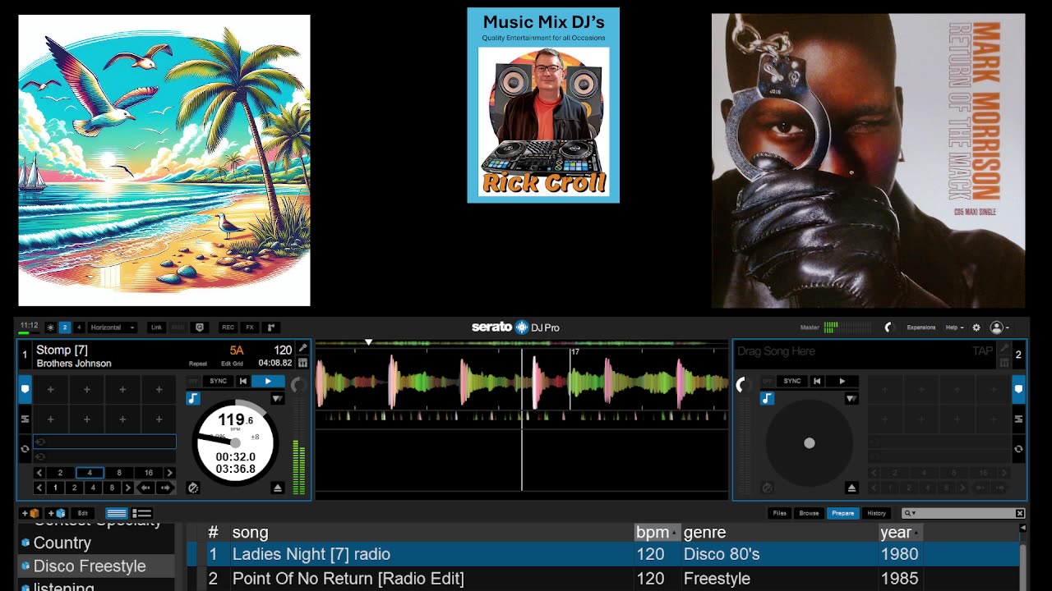Image resolution: width=1052 pixels, height=591 pixels.
Task: Toggle the REC panel
Action: tap(228, 328)
